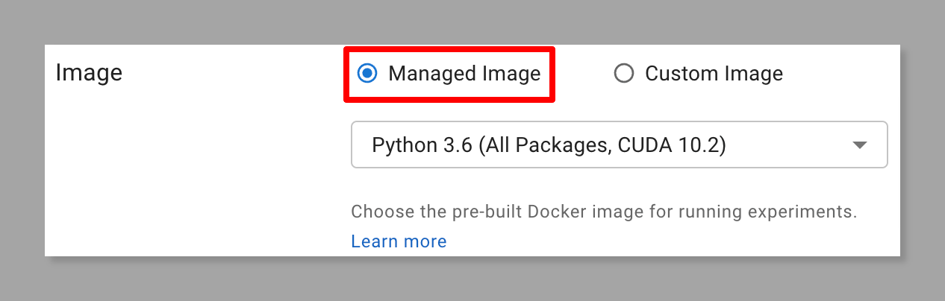This screenshot has height=301, width=945.
Task: Click the word "Custom" in the radio group
Action: coord(678,74)
